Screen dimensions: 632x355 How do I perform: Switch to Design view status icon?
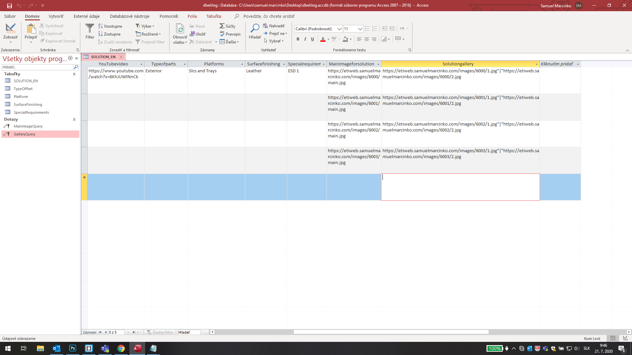(625, 338)
